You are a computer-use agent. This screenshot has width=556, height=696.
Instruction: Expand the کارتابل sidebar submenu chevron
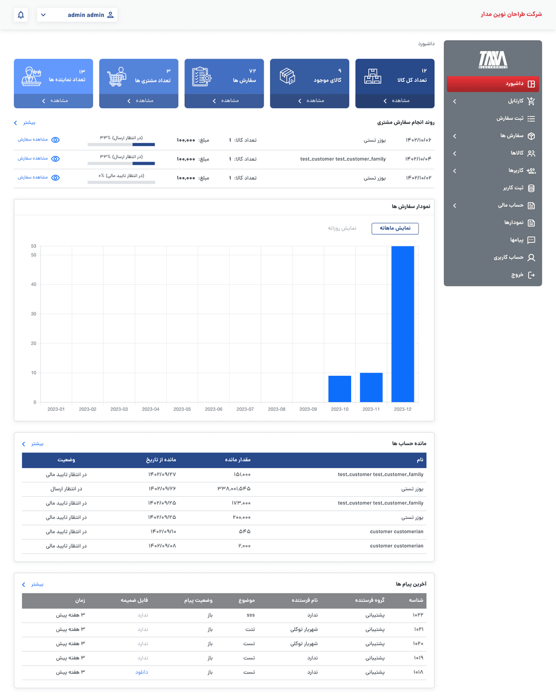[x=455, y=101]
